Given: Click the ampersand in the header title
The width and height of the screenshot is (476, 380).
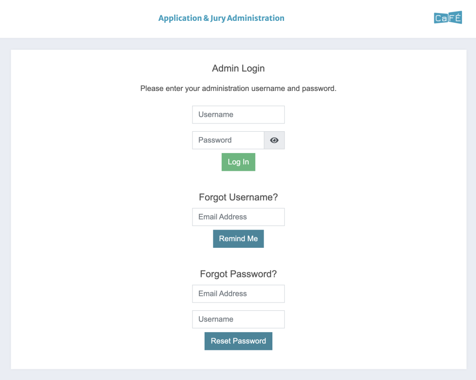Looking at the screenshot, I should (x=206, y=18).
